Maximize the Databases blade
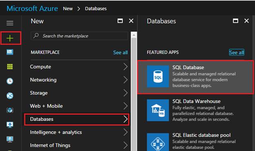The width and height of the screenshot is (255, 151). pos(236,21)
